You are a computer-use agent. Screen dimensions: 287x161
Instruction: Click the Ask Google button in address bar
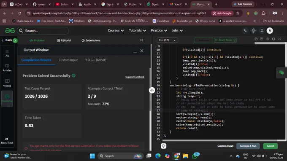tap(222, 13)
